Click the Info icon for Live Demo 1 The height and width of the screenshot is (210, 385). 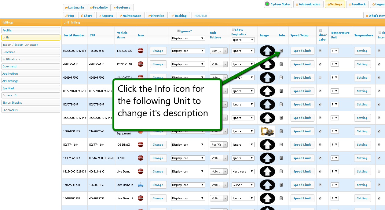[x=281, y=172]
